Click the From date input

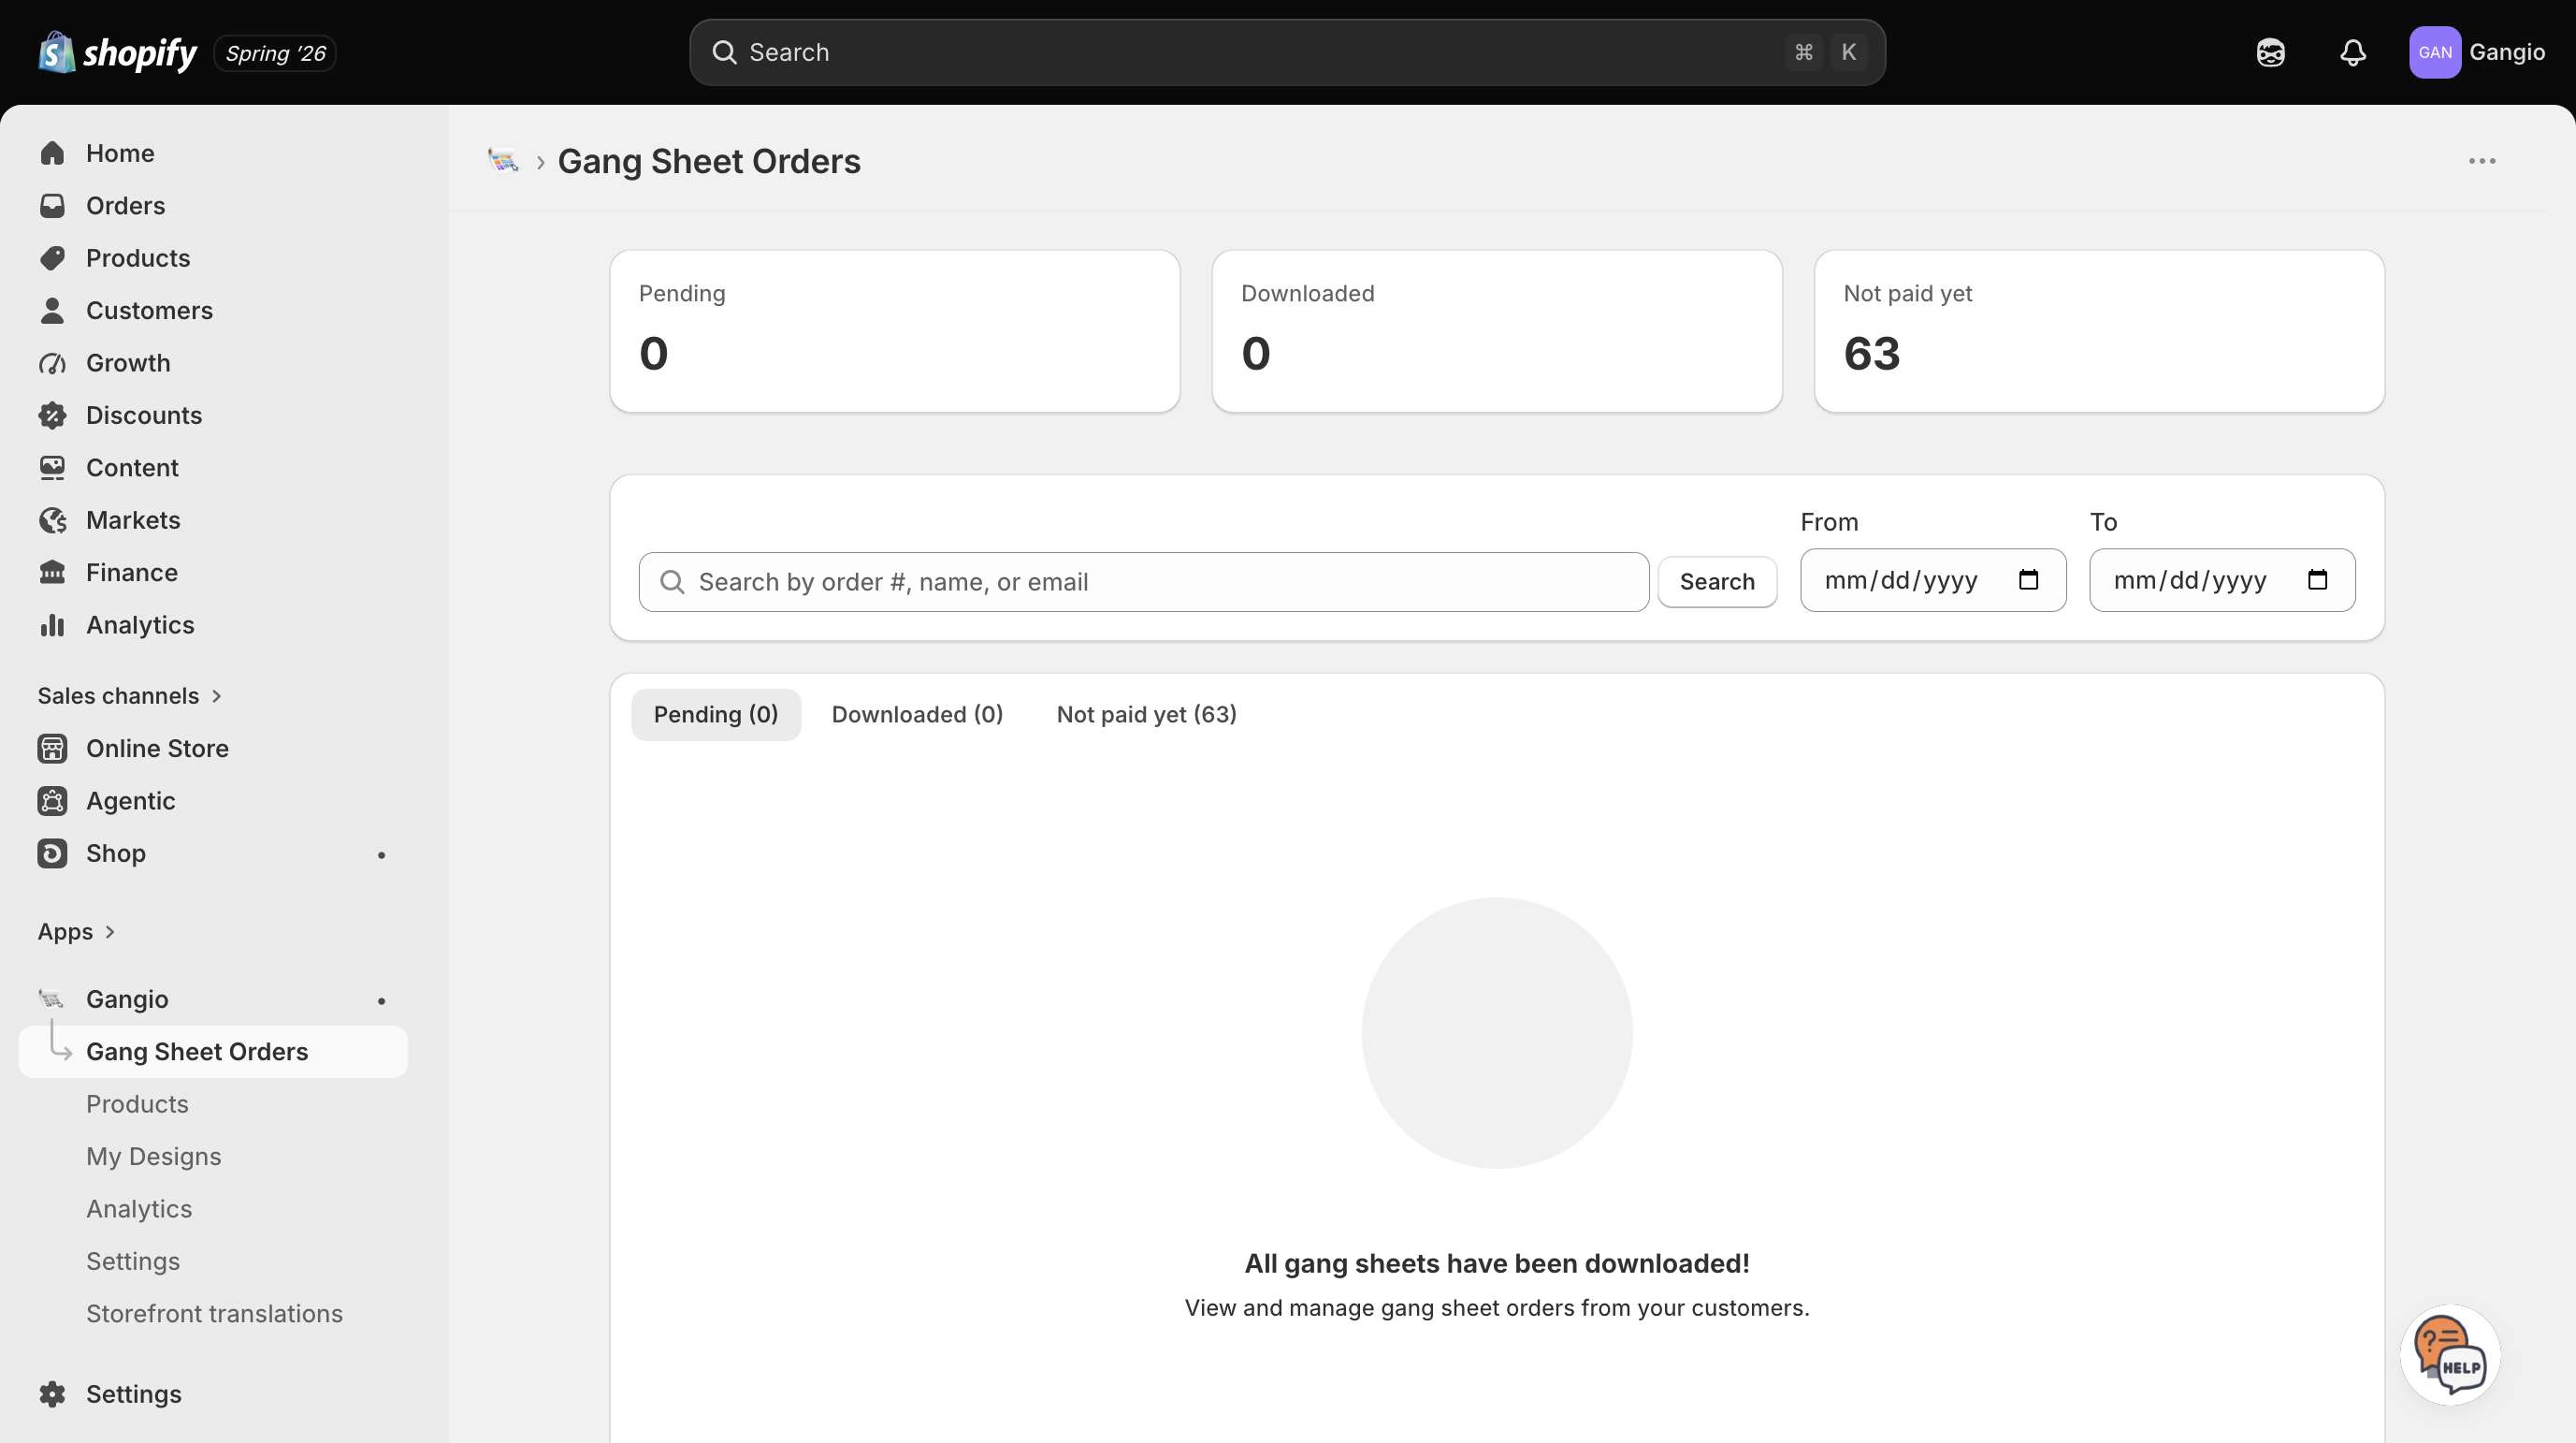[1933, 579]
